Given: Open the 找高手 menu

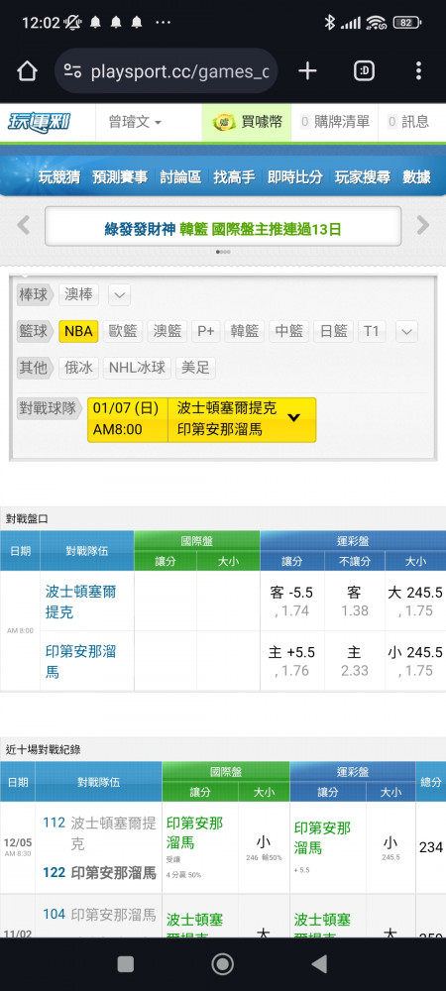Looking at the screenshot, I should point(234,177).
